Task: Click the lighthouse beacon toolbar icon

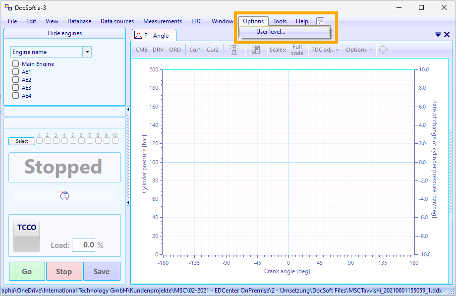Action: [x=234, y=50]
